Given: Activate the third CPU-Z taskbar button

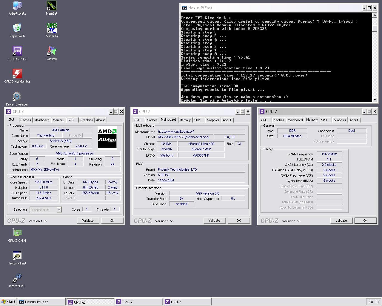Looking at the screenshot, I should (x=187, y=302).
